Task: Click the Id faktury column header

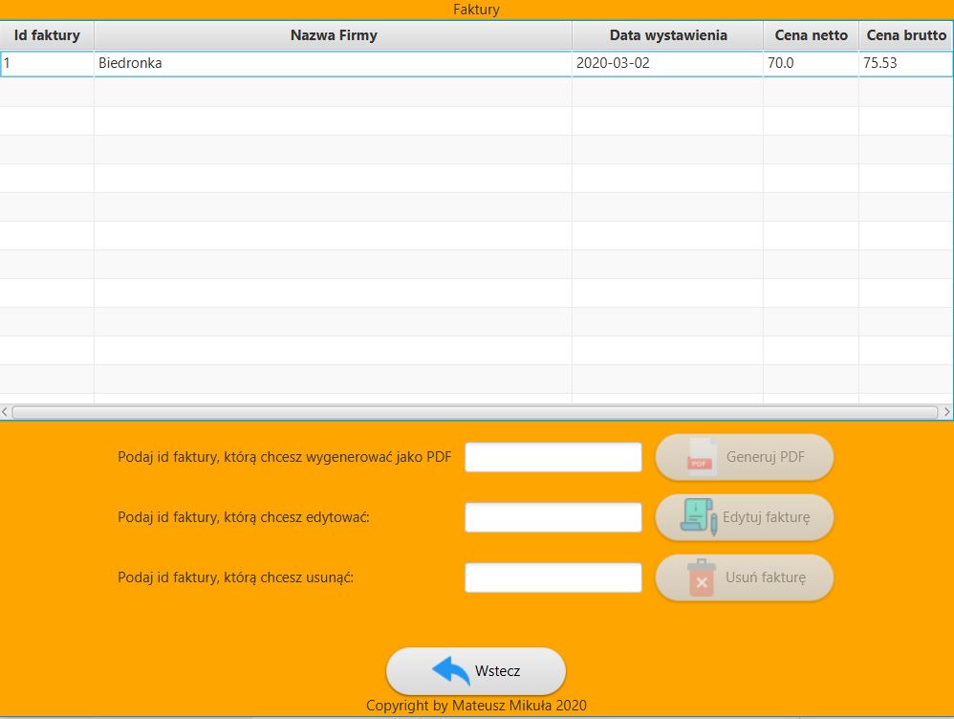Action: (46, 35)
